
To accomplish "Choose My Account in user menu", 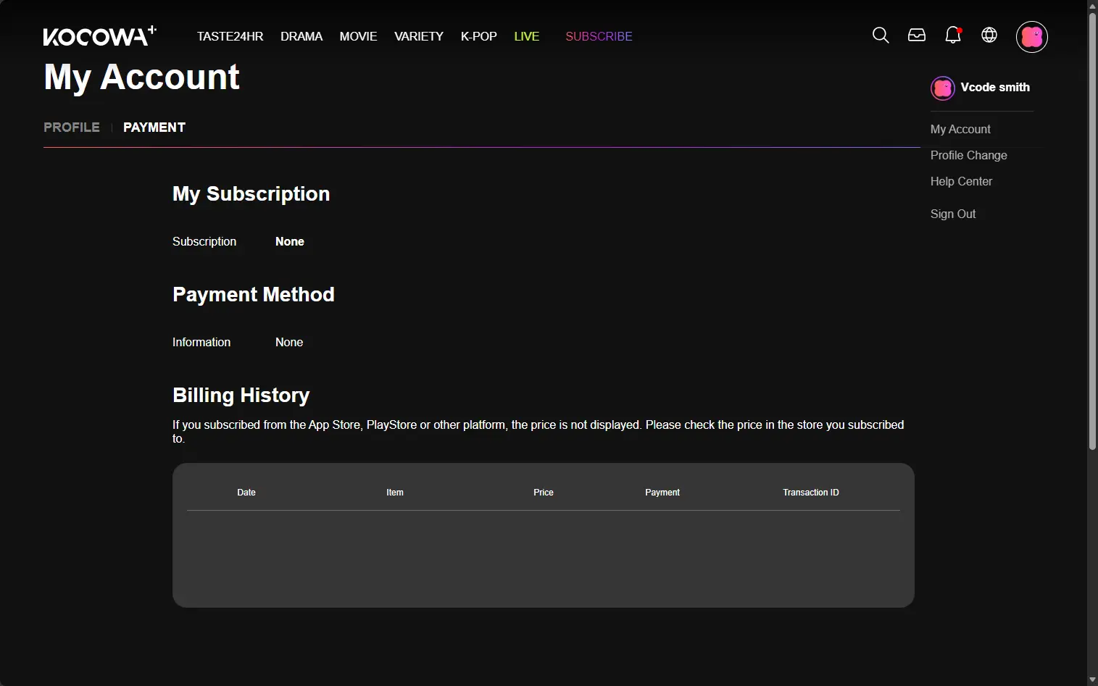I will (960, 129).
